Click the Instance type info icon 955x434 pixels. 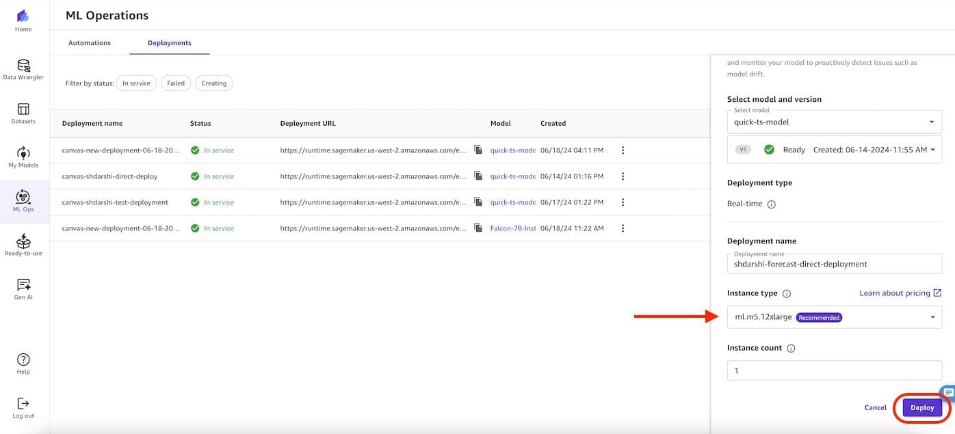pos(785,293)
